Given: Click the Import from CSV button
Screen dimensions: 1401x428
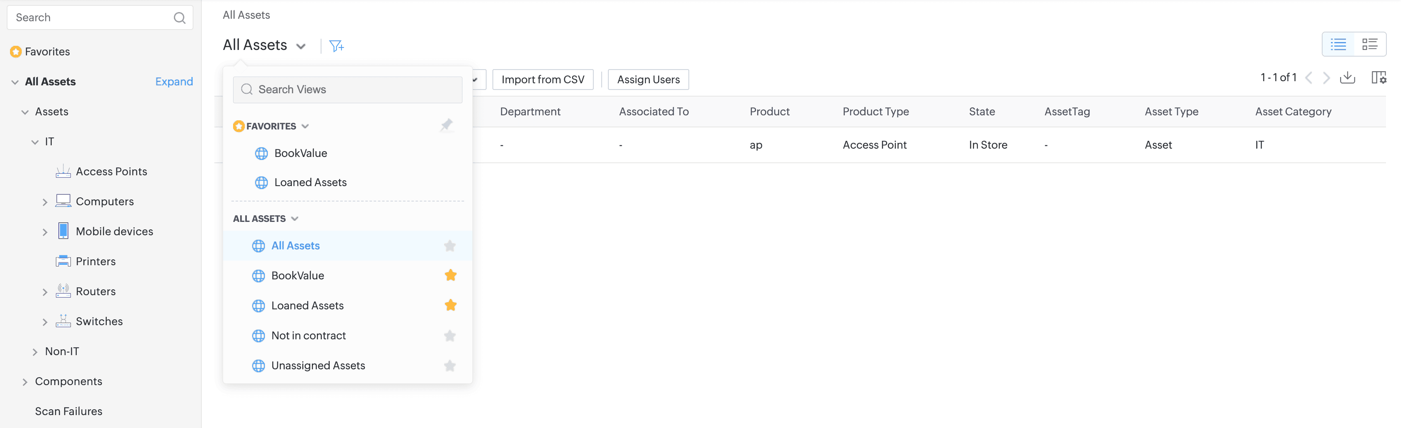Looking at the screenshot, I should (x=543, y=79).
